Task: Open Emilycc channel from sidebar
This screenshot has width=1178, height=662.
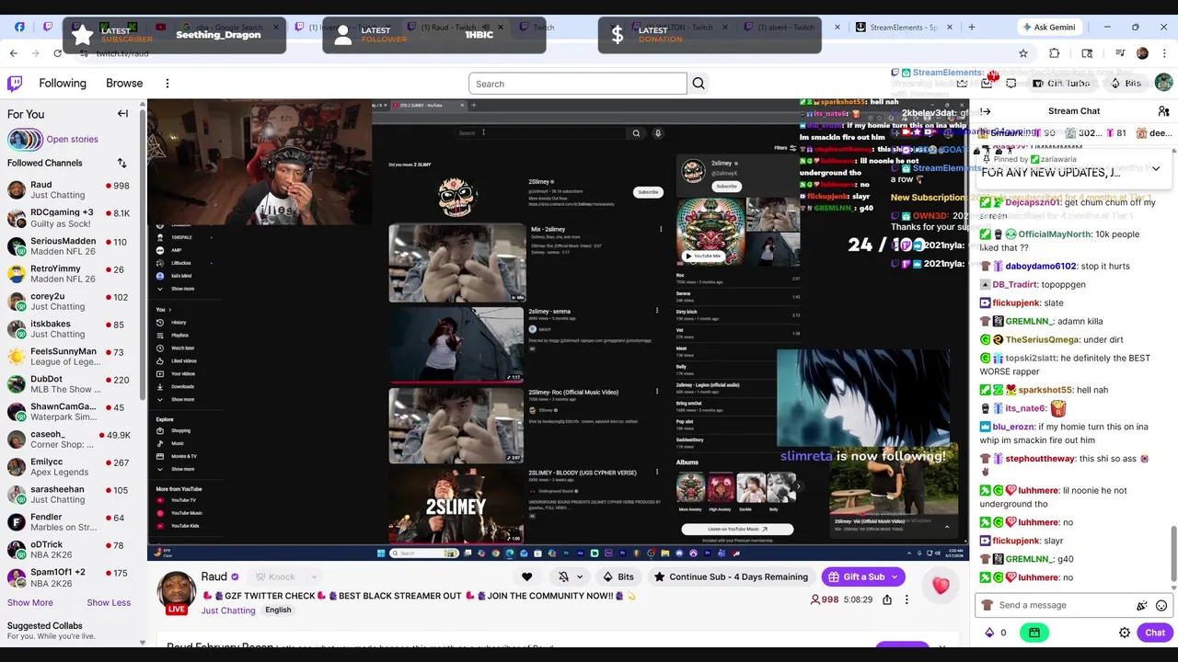Action: click(70, 466)
